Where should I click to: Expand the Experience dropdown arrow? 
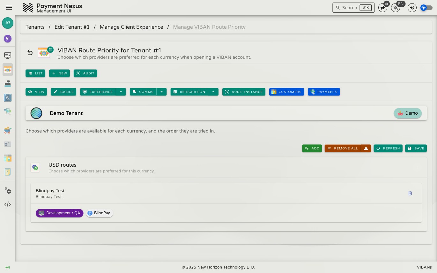[121, 92]
